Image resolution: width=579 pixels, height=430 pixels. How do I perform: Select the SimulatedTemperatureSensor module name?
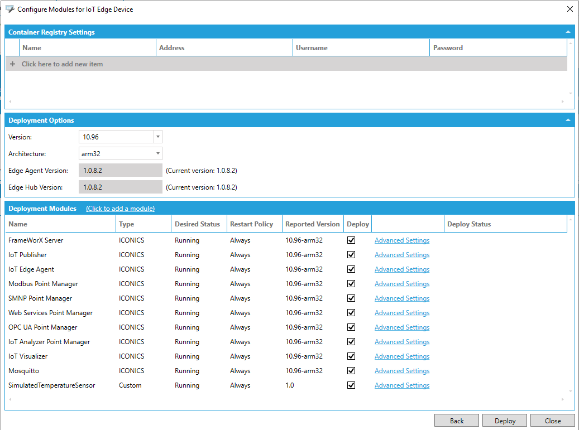point(52,385)
